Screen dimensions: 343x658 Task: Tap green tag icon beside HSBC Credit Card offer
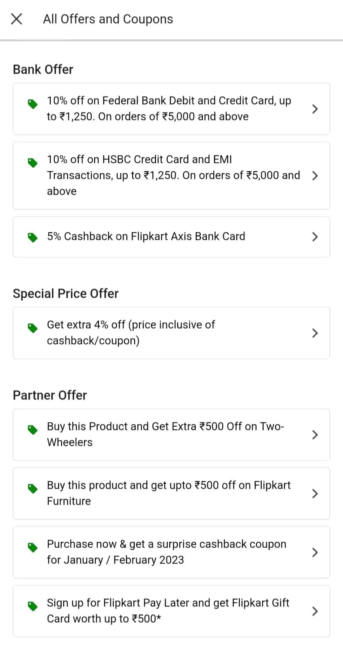click(32, 162)
